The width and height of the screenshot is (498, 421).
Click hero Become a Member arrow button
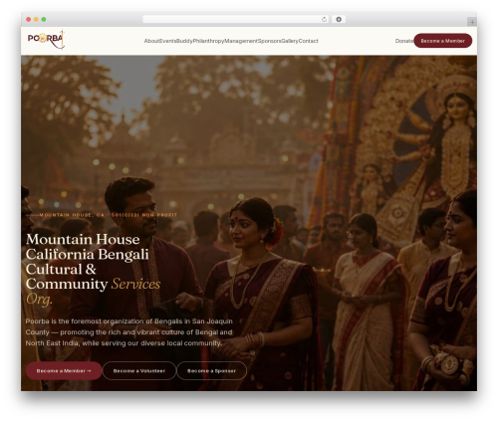point(64,370)
